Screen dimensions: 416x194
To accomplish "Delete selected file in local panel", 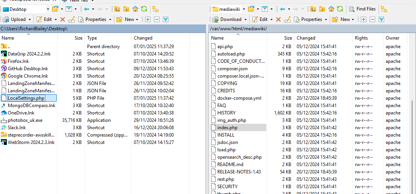I will [63, 19].
